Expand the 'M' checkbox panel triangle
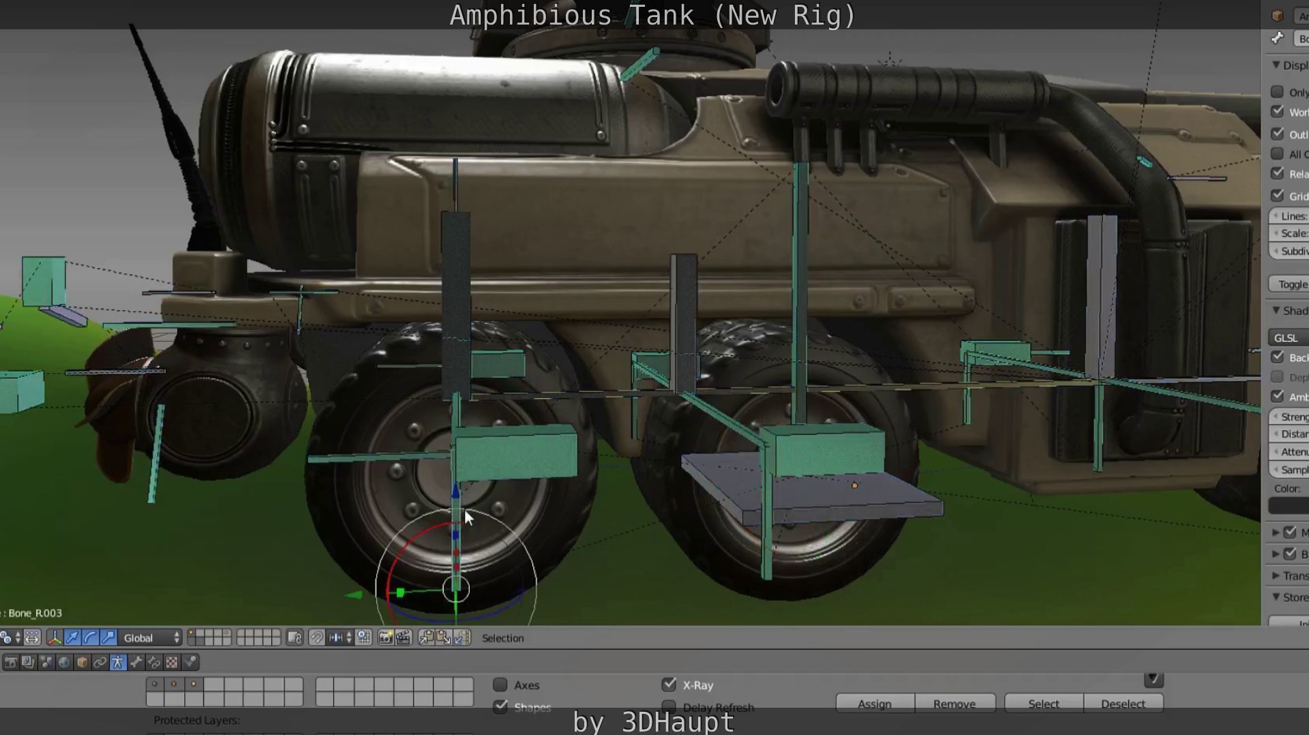Viewport: 1309px width, 735px height. click(x=1275, y=532)
